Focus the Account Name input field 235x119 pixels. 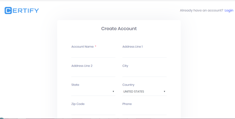(93, 54)
